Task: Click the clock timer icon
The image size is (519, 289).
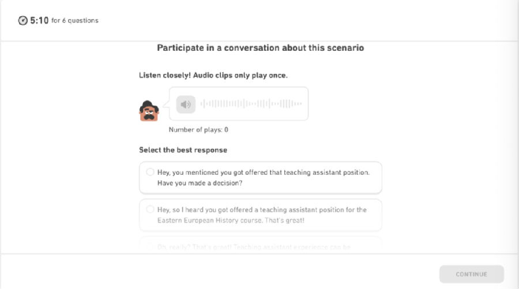Action: point(23,21)
